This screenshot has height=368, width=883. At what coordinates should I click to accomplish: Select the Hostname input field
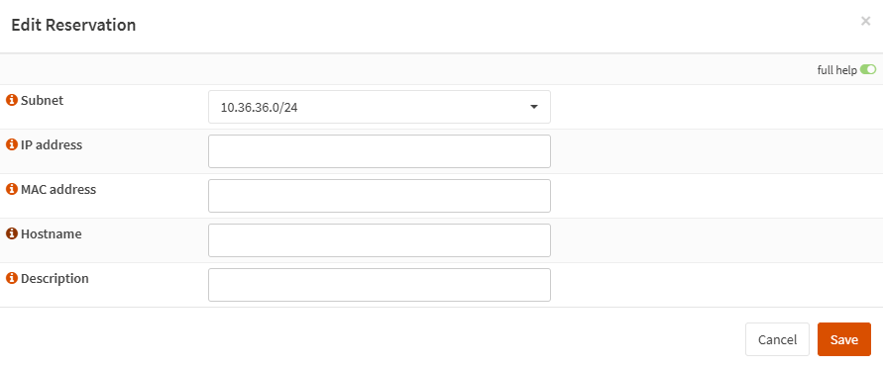pos(380,240)
